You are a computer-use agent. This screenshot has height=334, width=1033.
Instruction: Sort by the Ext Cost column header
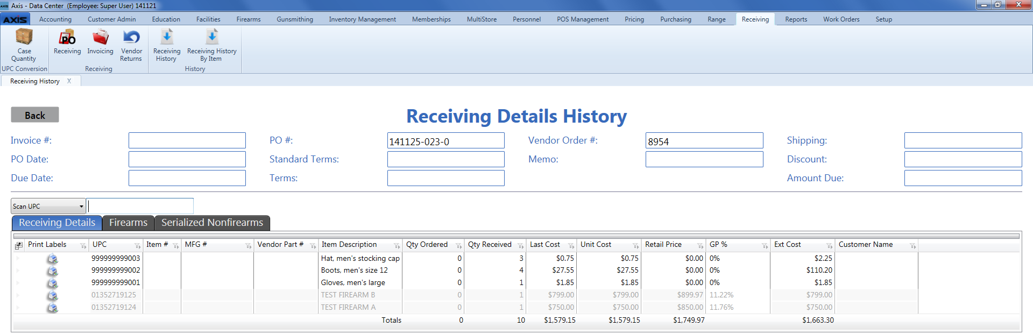tap(787, 245)
